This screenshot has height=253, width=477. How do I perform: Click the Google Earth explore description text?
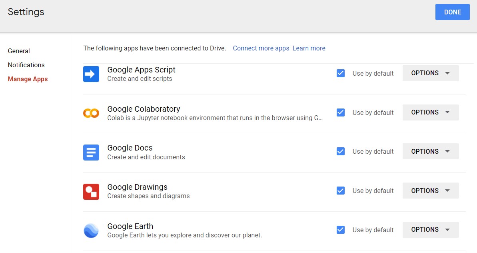coord(185,235)
